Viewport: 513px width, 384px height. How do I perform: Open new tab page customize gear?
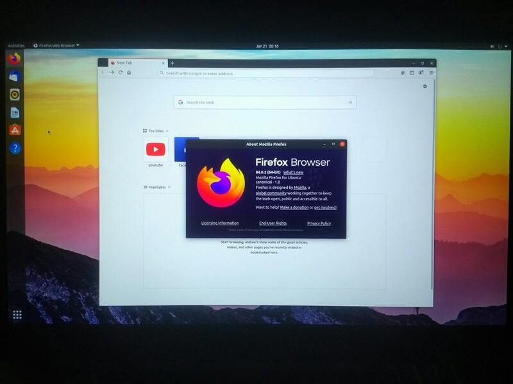tap(425, 86)
